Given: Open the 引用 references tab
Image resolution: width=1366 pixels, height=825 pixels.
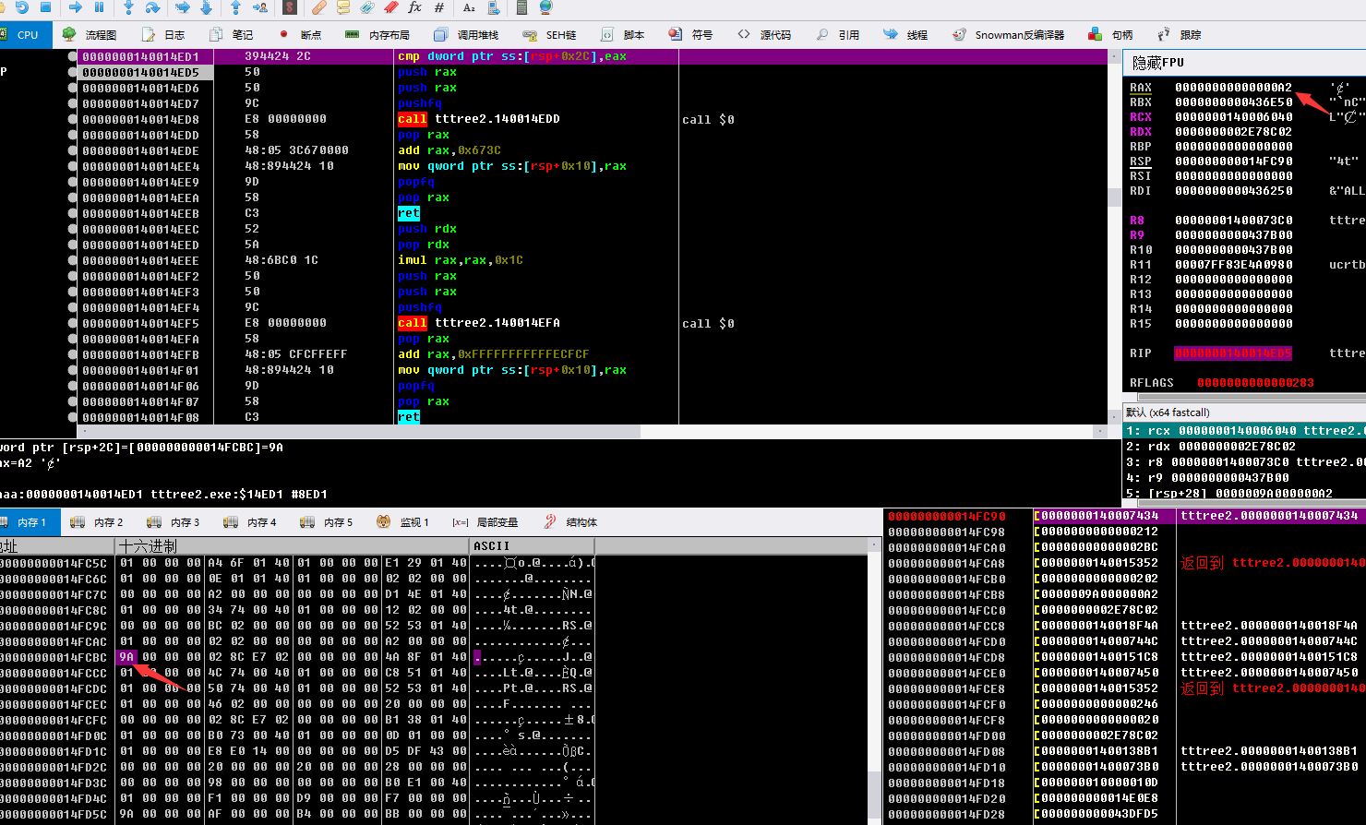Looking at the screenshot, I should 838,35.
